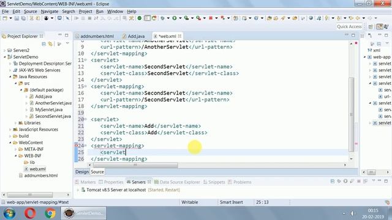Collapse the code fold on line 20
Image resolution: width=392 pixels, height=220 pixels.
(x=86, y=119)
